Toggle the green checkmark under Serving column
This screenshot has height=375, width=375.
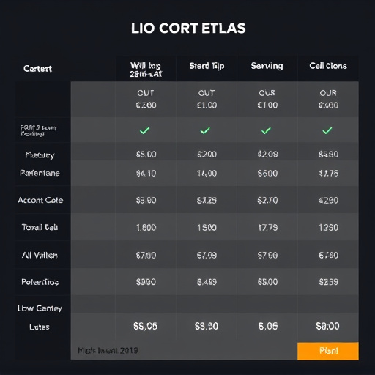[266, 130]
